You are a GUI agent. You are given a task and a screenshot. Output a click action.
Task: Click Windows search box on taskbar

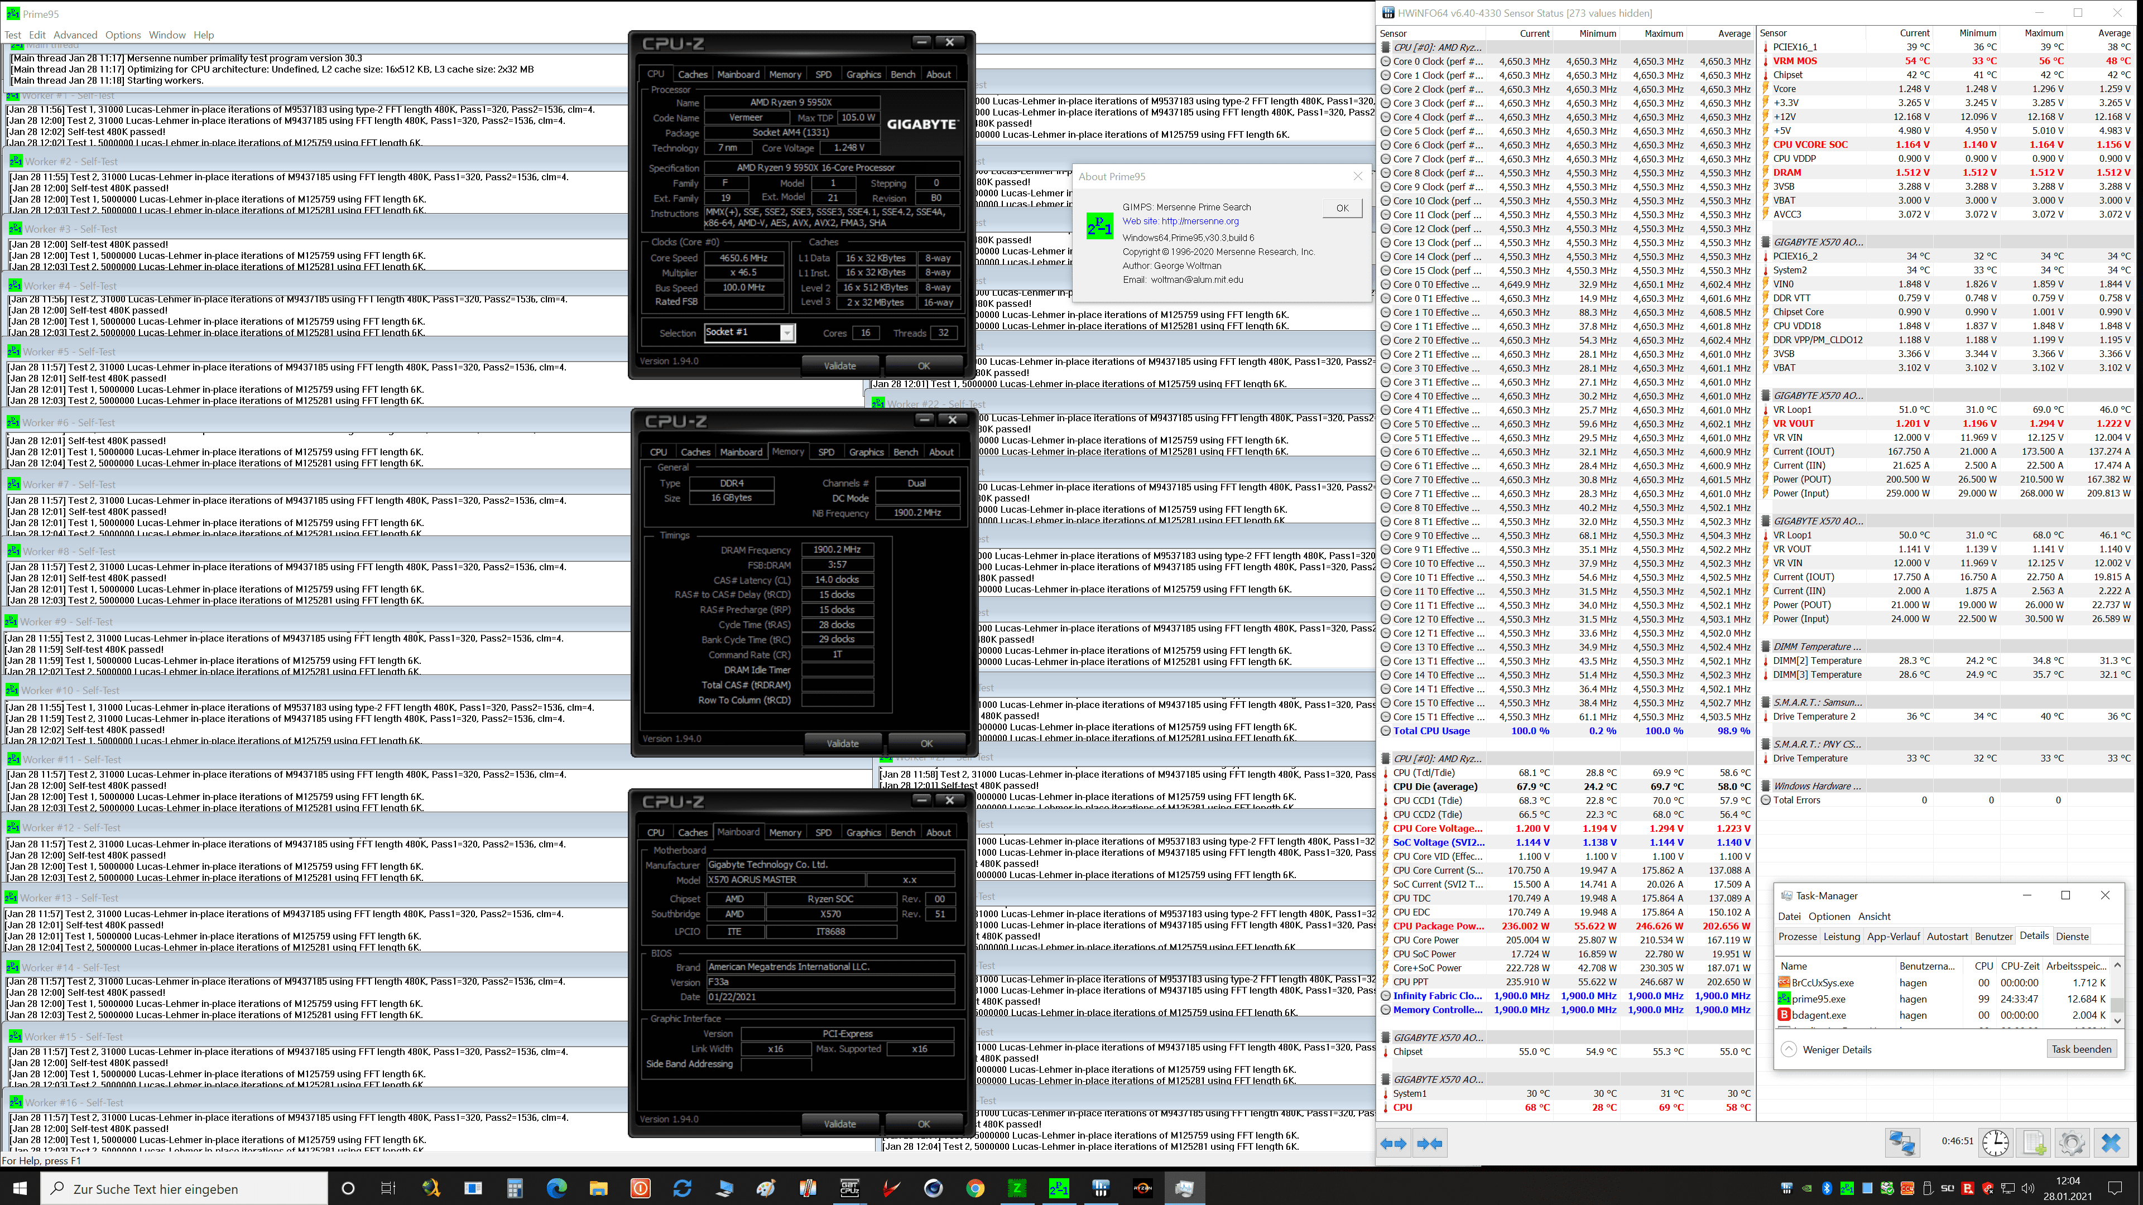(184, 1188)
